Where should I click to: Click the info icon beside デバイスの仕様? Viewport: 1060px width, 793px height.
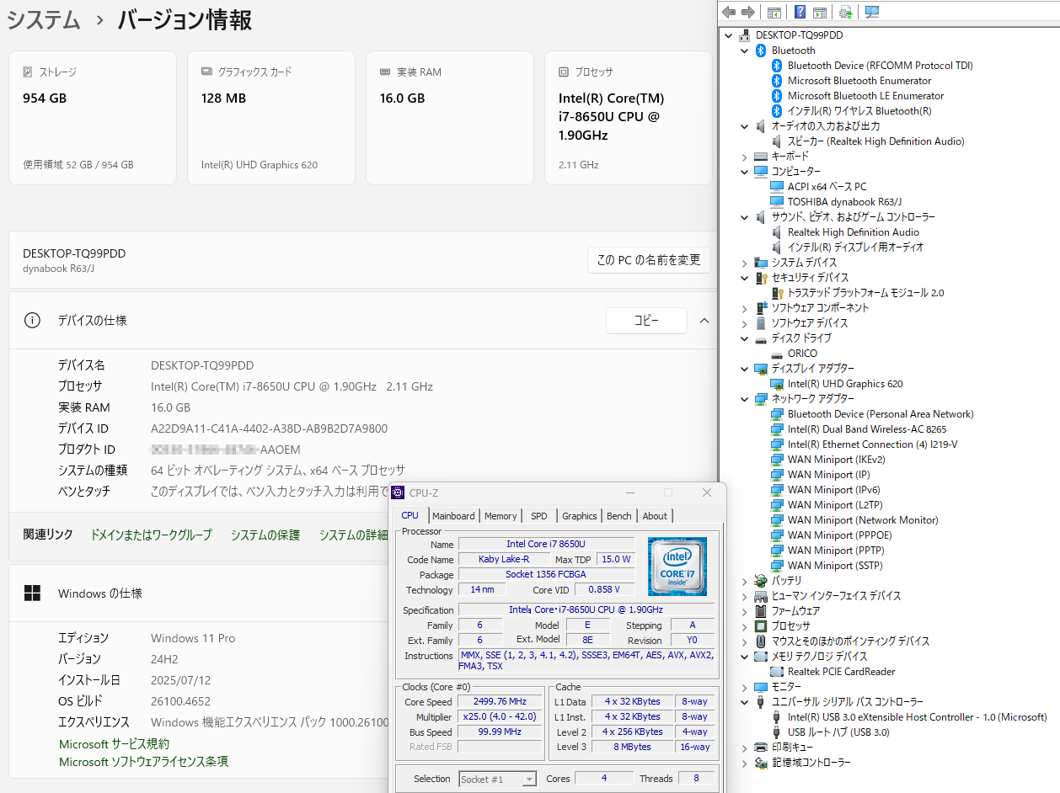pos(32,321)
